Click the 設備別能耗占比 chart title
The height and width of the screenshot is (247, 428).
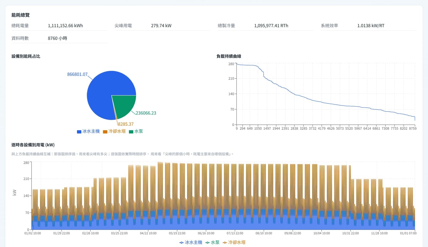tap(26, 56)
